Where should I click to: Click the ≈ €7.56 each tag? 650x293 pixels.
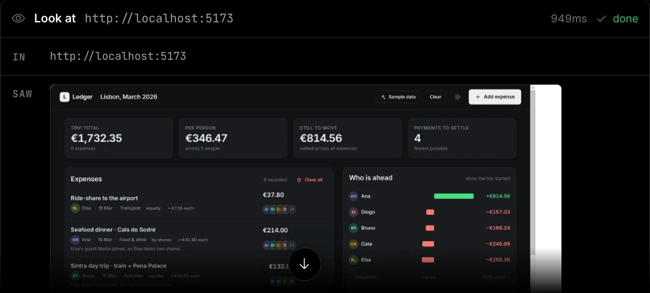(x=181, y=208)
